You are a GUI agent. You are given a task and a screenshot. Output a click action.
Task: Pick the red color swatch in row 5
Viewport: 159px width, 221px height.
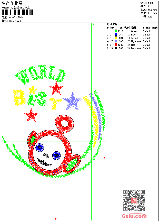pyautogui.click(x=116, y=45)
